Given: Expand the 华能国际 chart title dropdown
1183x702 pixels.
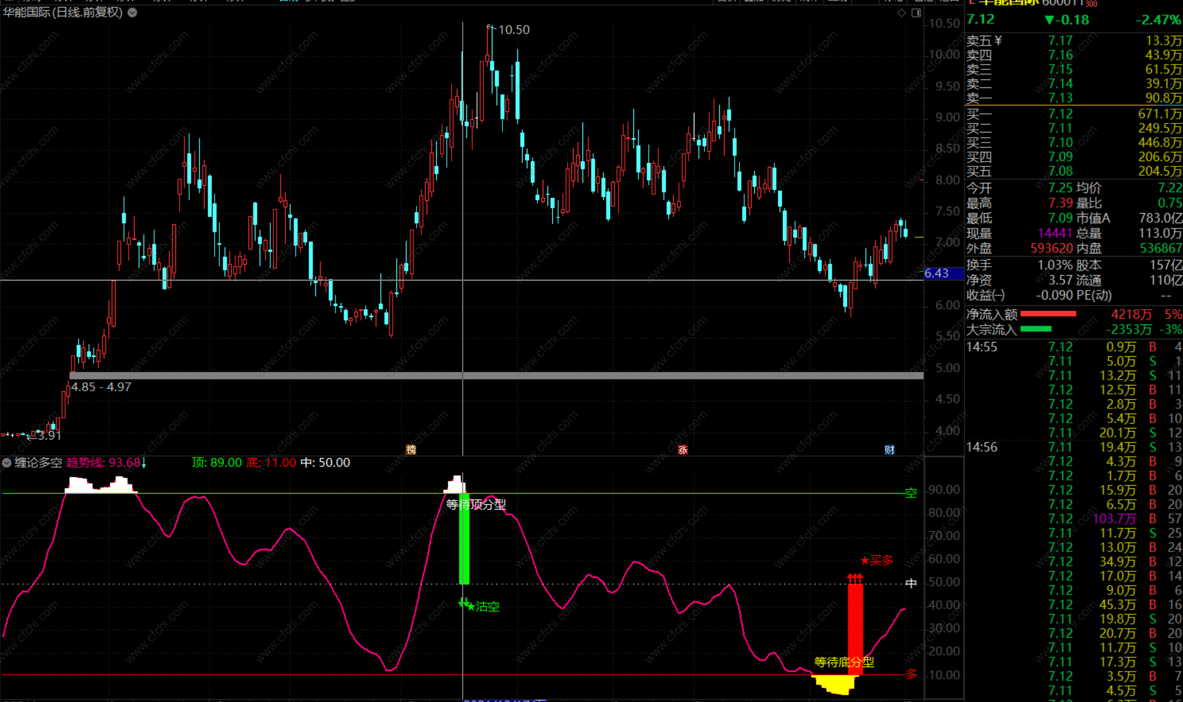Looking at the screenshot, I should tap(133, 12).
